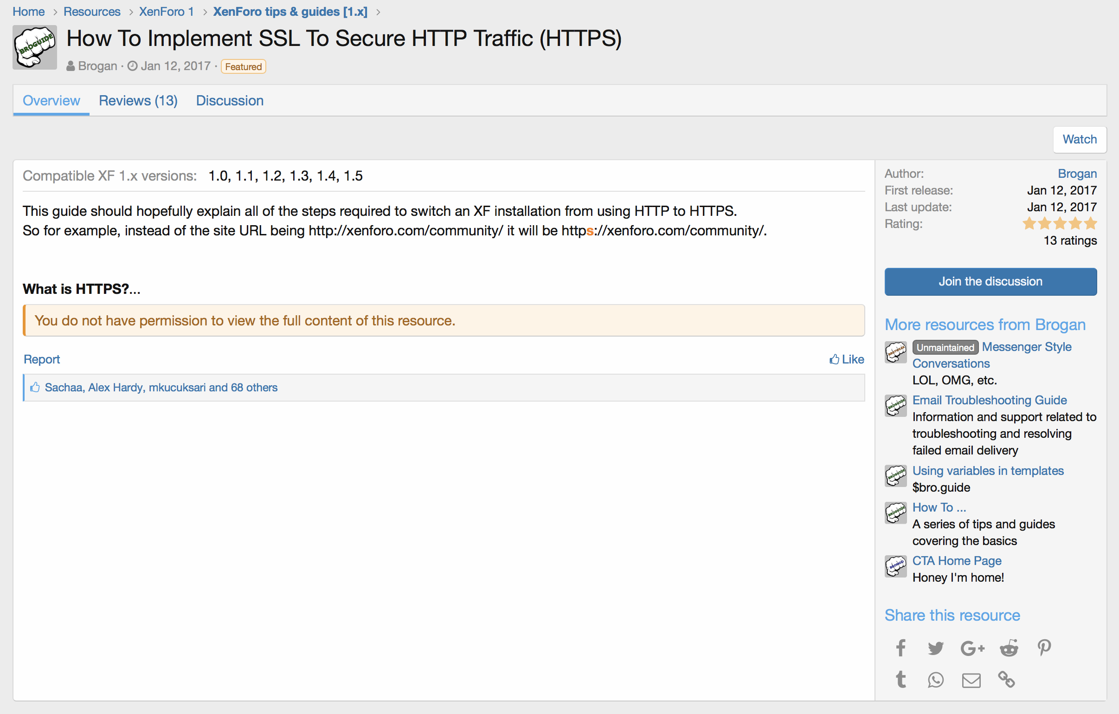Click the Jan 12, 2017 date under title
Image resolution: width=1119 pixels, height=714 pixels.
point(176,66)
